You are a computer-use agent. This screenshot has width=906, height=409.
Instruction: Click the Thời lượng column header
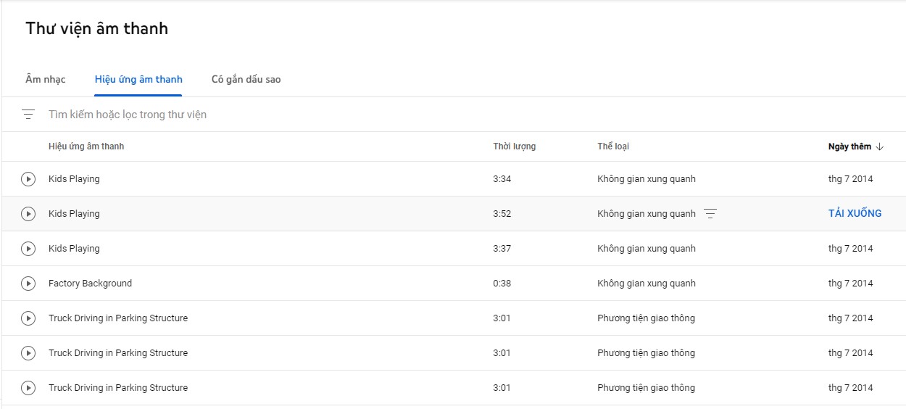coord(515,146)
